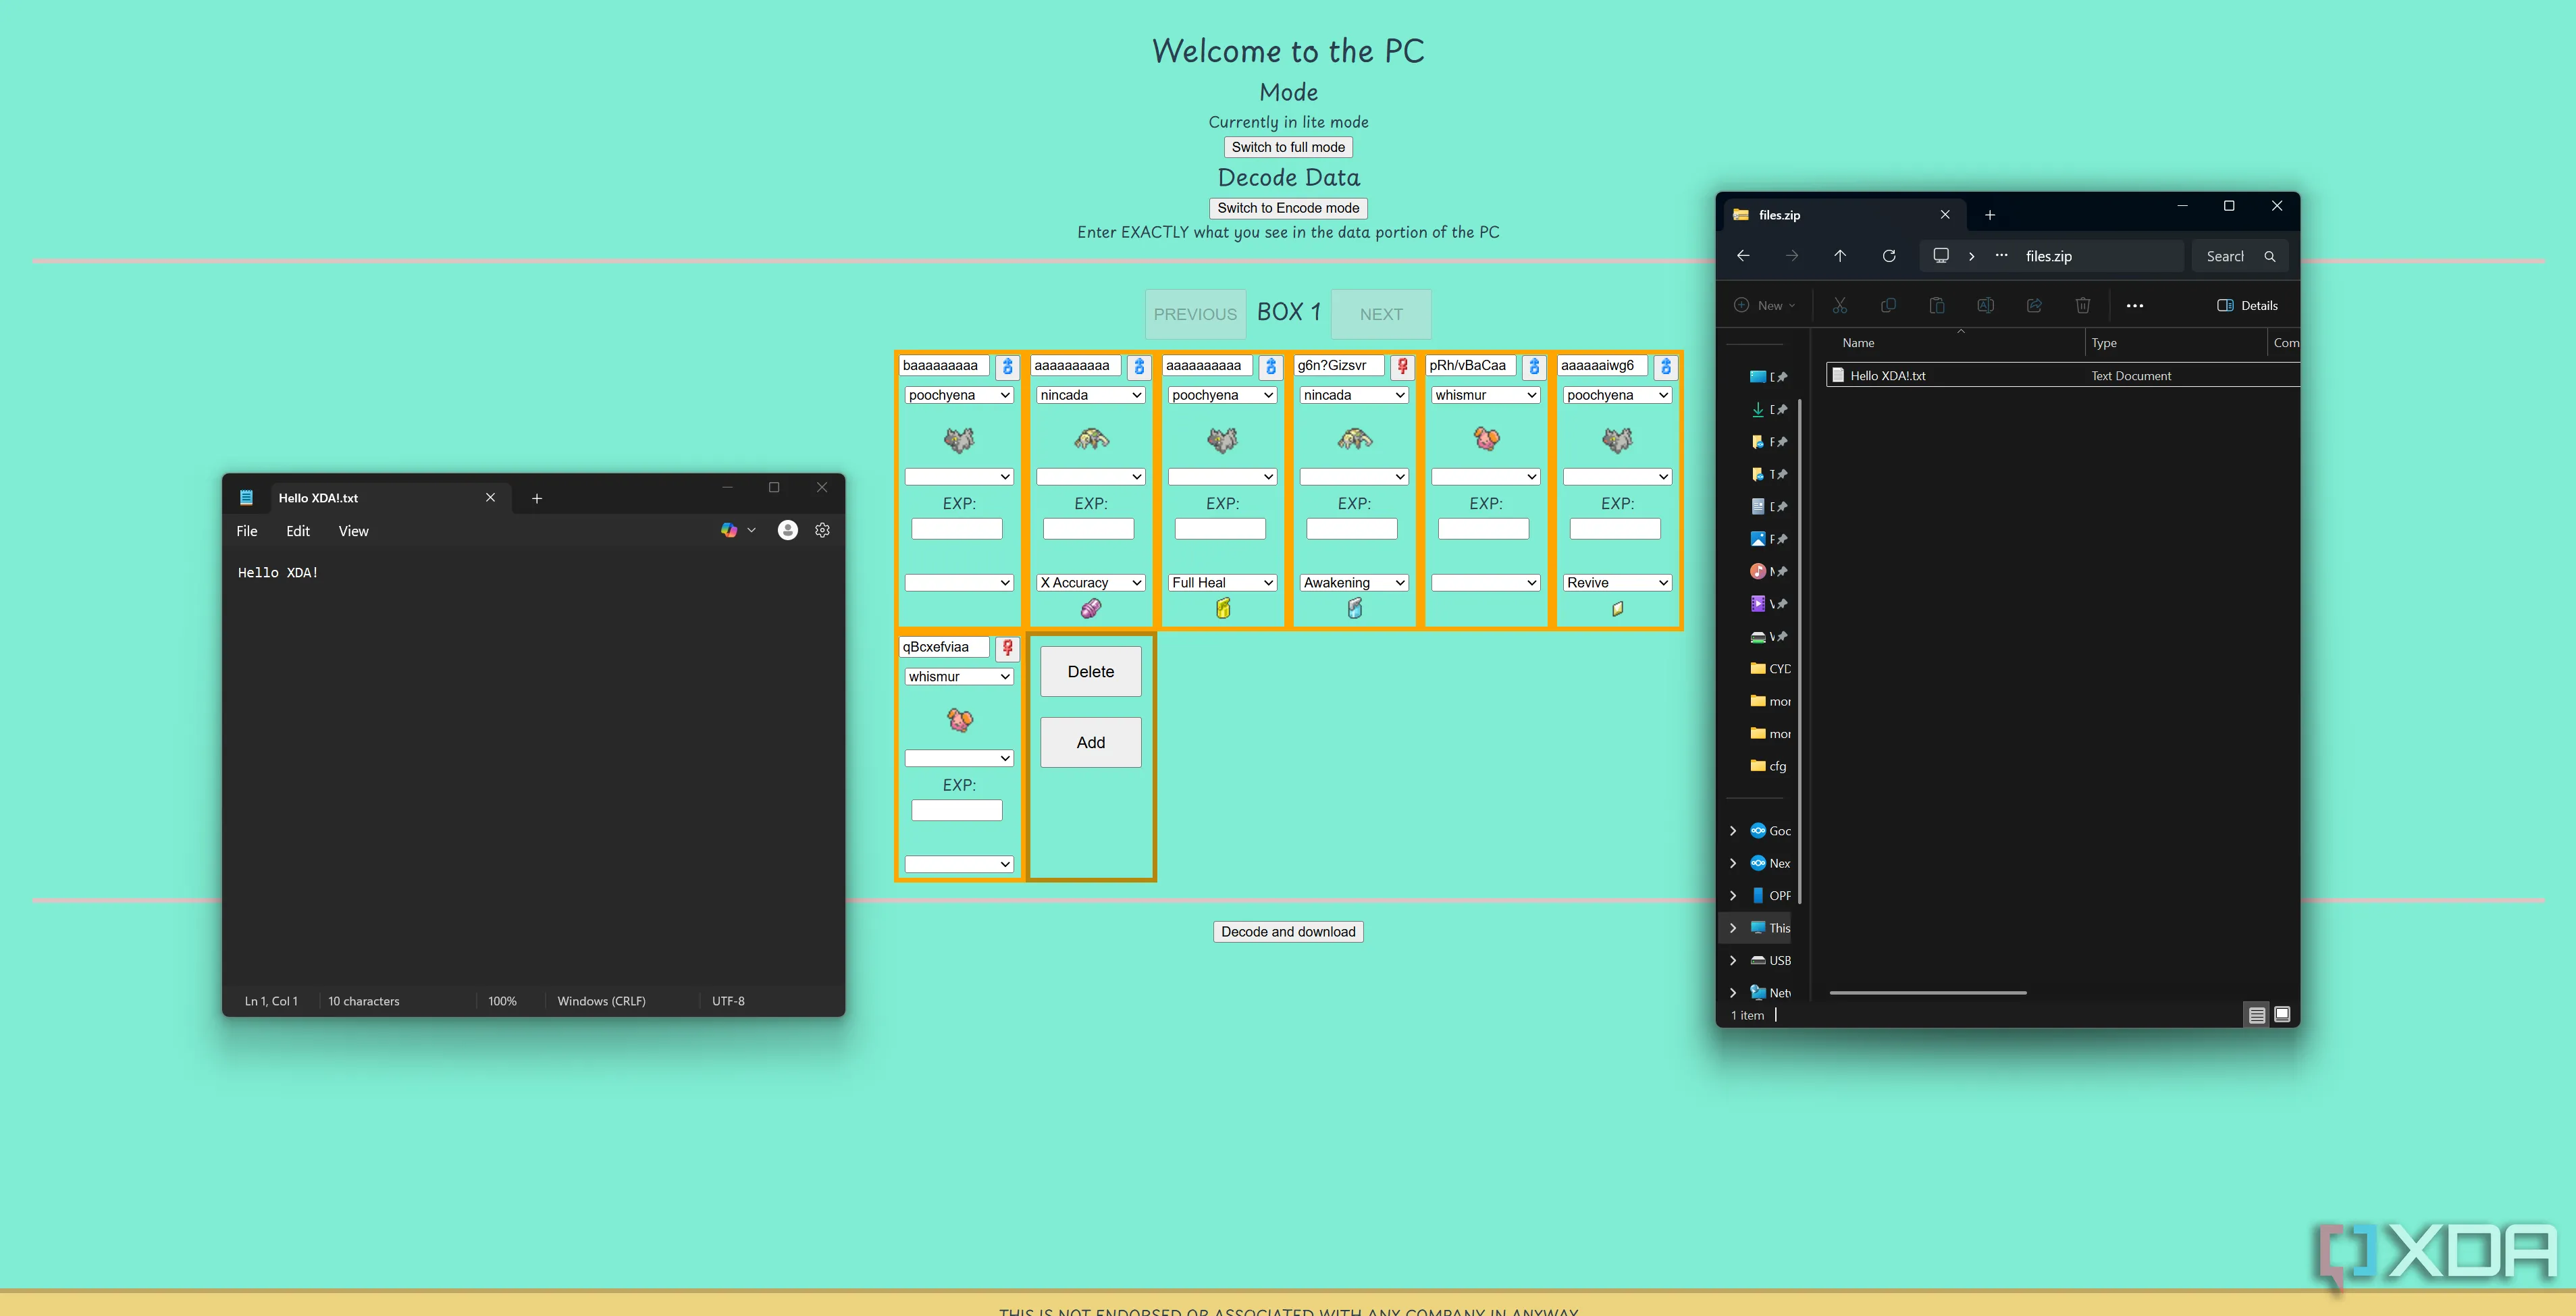Screen dimensions: 2576x1316
Task: Switch to large thumbnails view icon
Action: 2282,1014
